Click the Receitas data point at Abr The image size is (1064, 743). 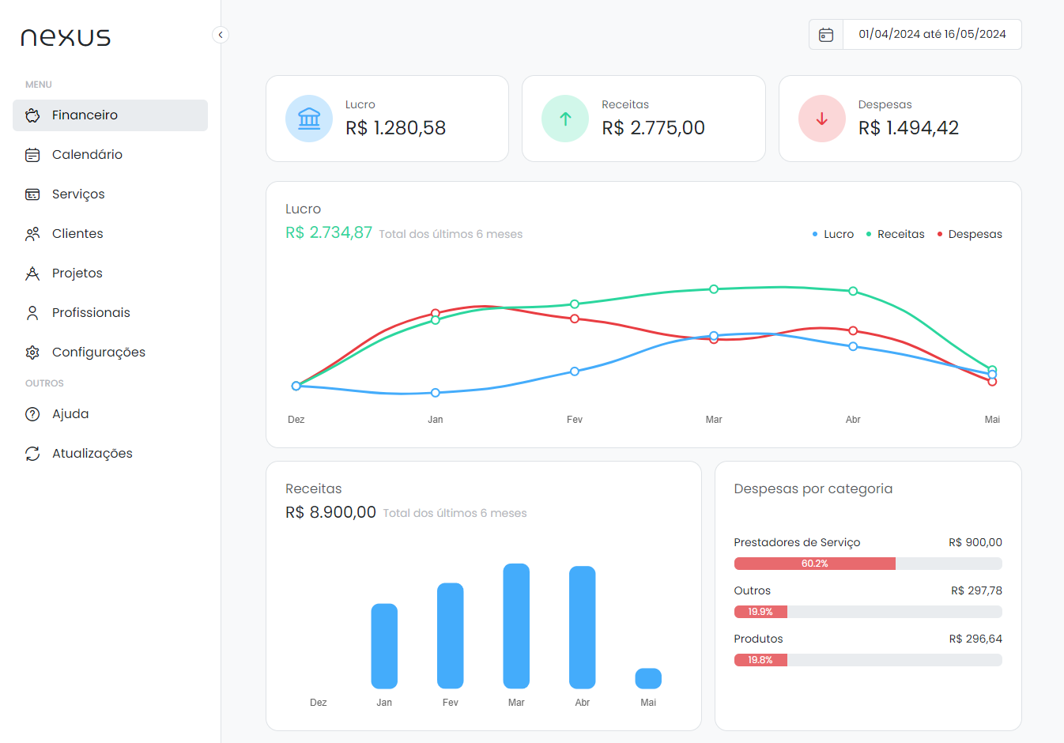[853, 291]
